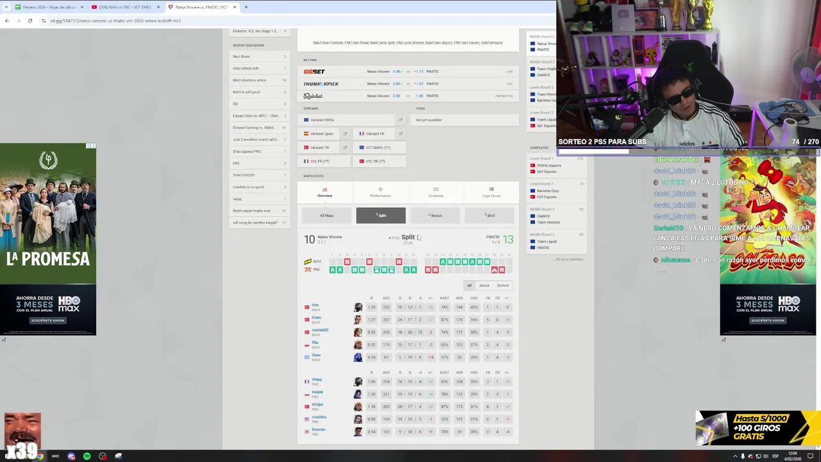
Task: Open player Alfajer's profile link
Action: click(317, 406)
